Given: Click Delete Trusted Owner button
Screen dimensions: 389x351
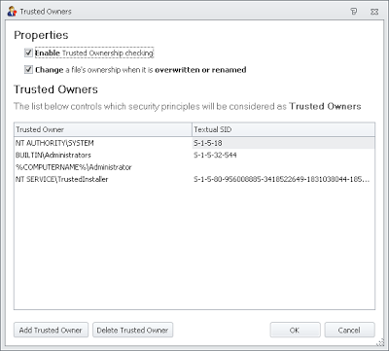Looking at the screenshot, I should coord(132,330).
